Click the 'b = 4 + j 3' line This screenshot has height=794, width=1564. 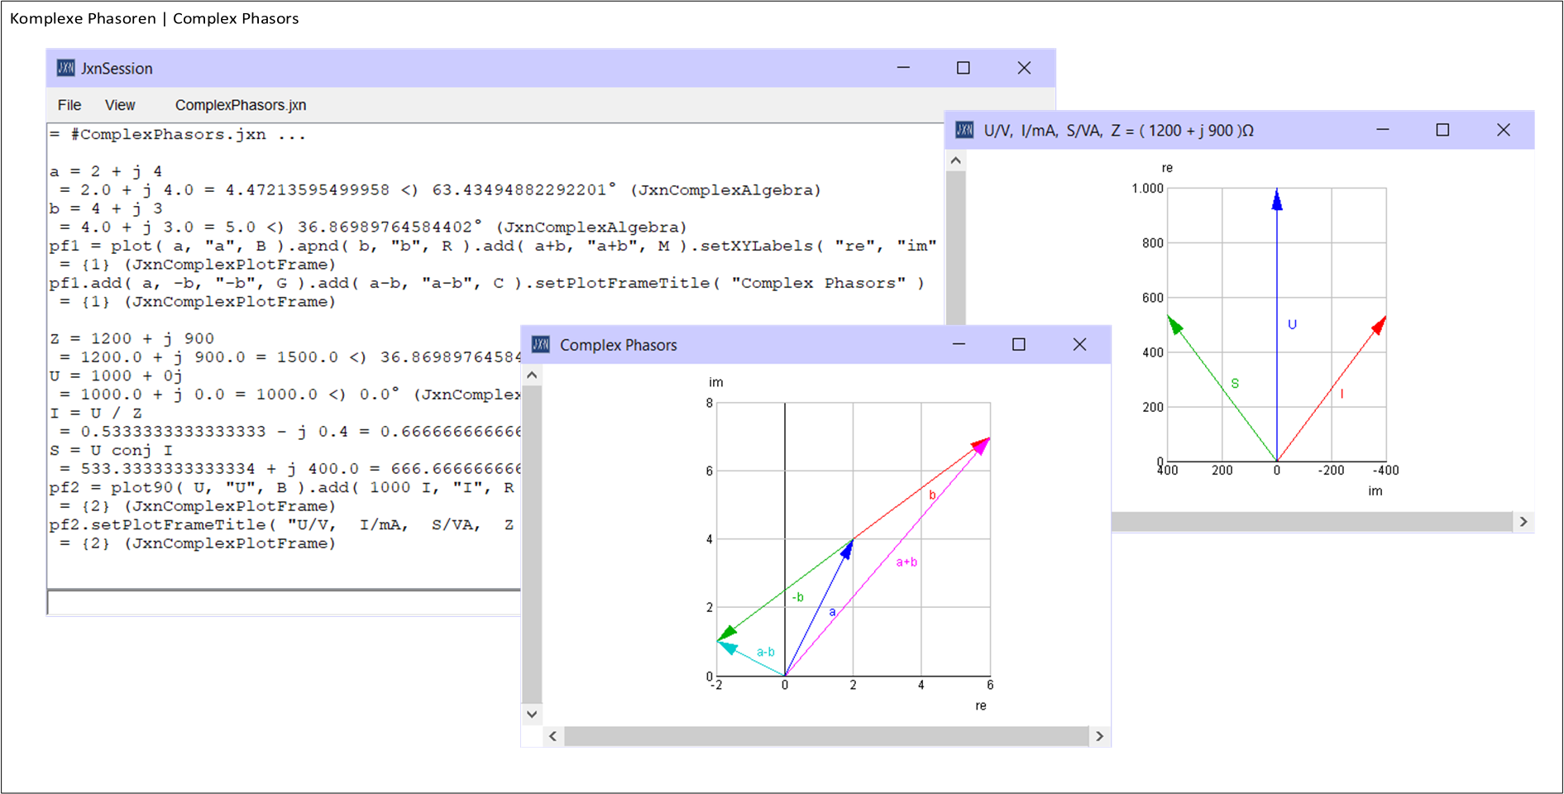[x=106, y=208]
